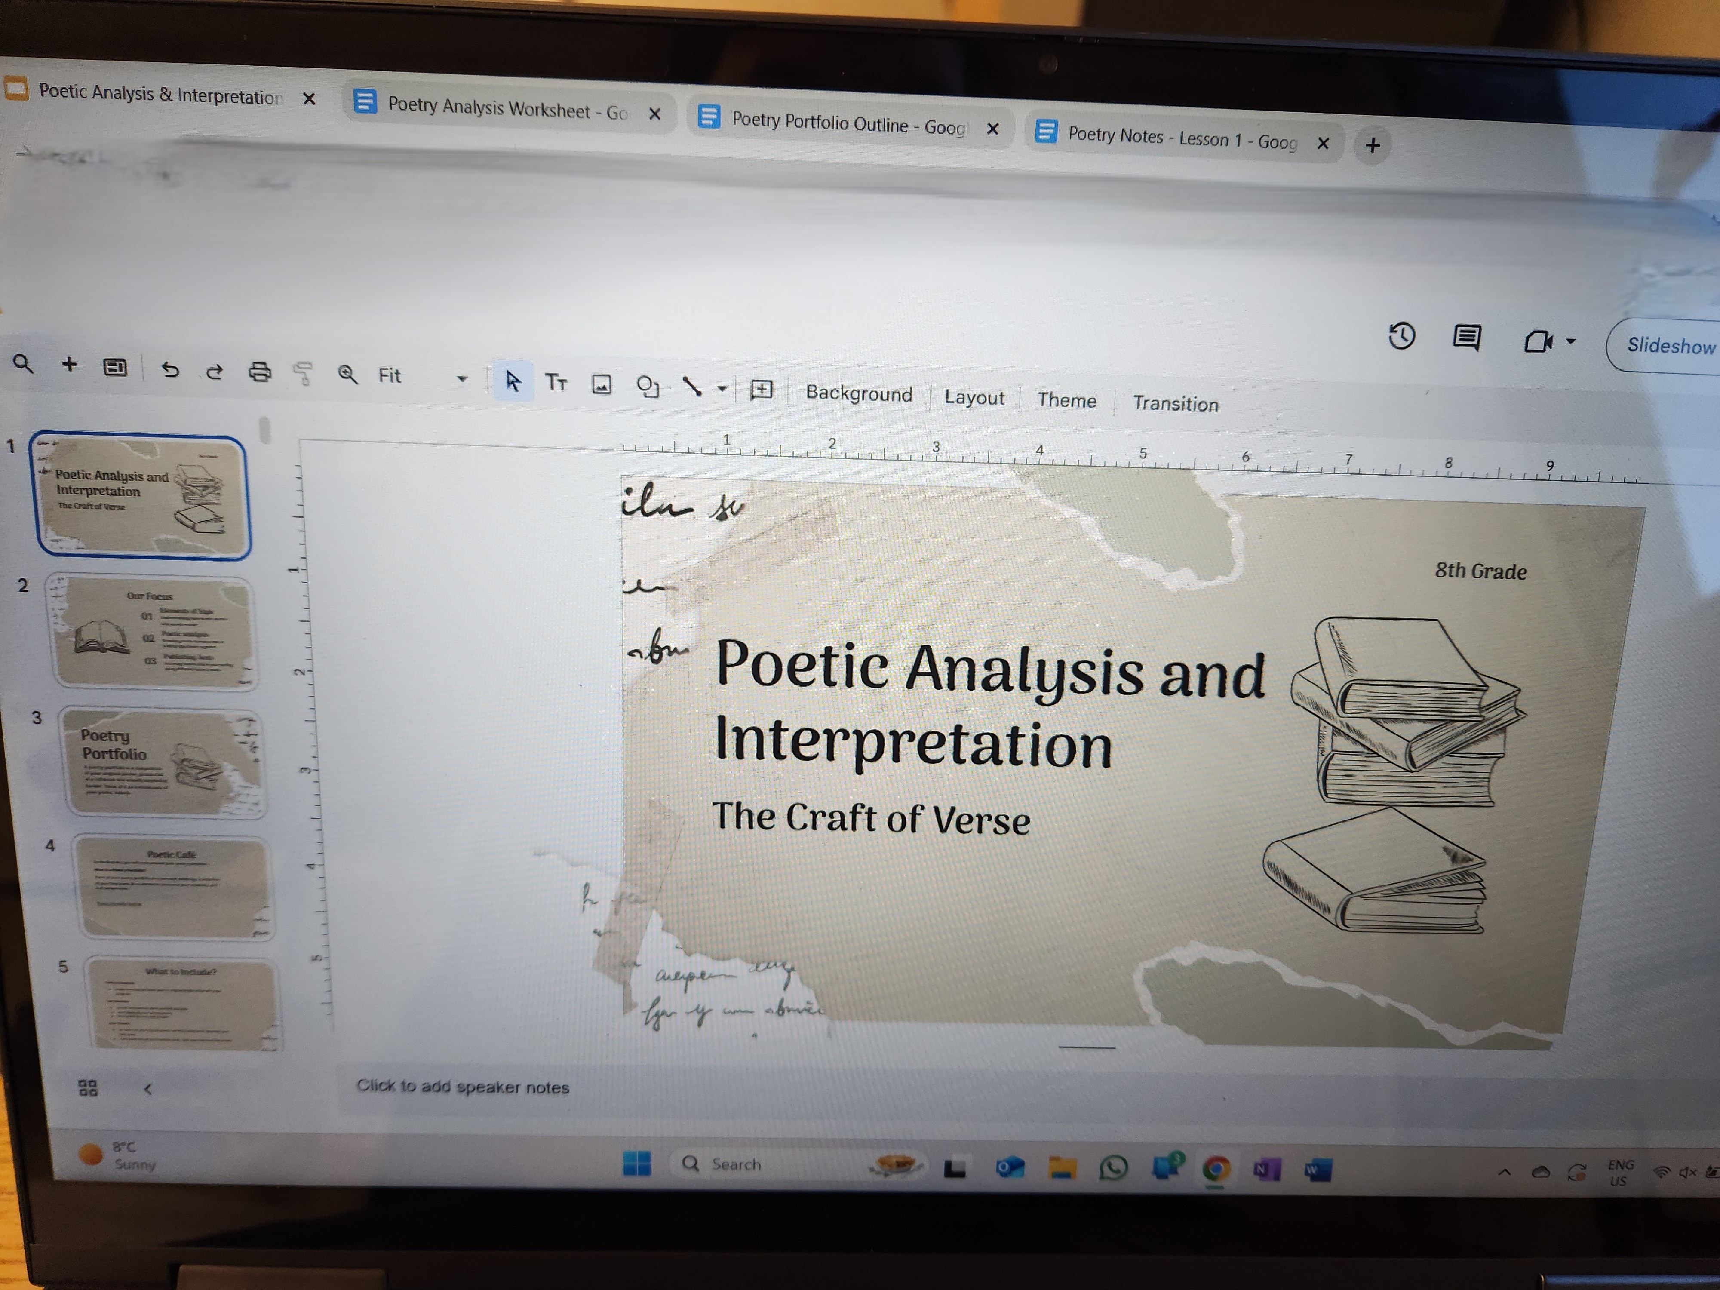Expand the camera options dropdown arrow

(1571, 341)
